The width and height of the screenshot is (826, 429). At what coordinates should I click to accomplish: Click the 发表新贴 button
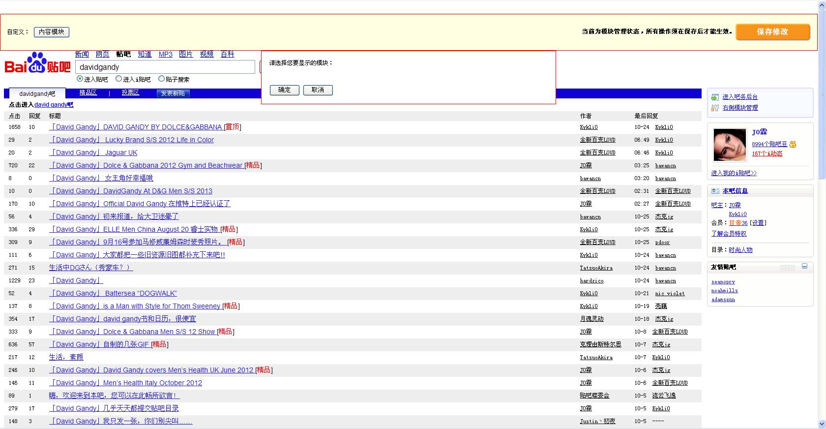coord(173,93)
